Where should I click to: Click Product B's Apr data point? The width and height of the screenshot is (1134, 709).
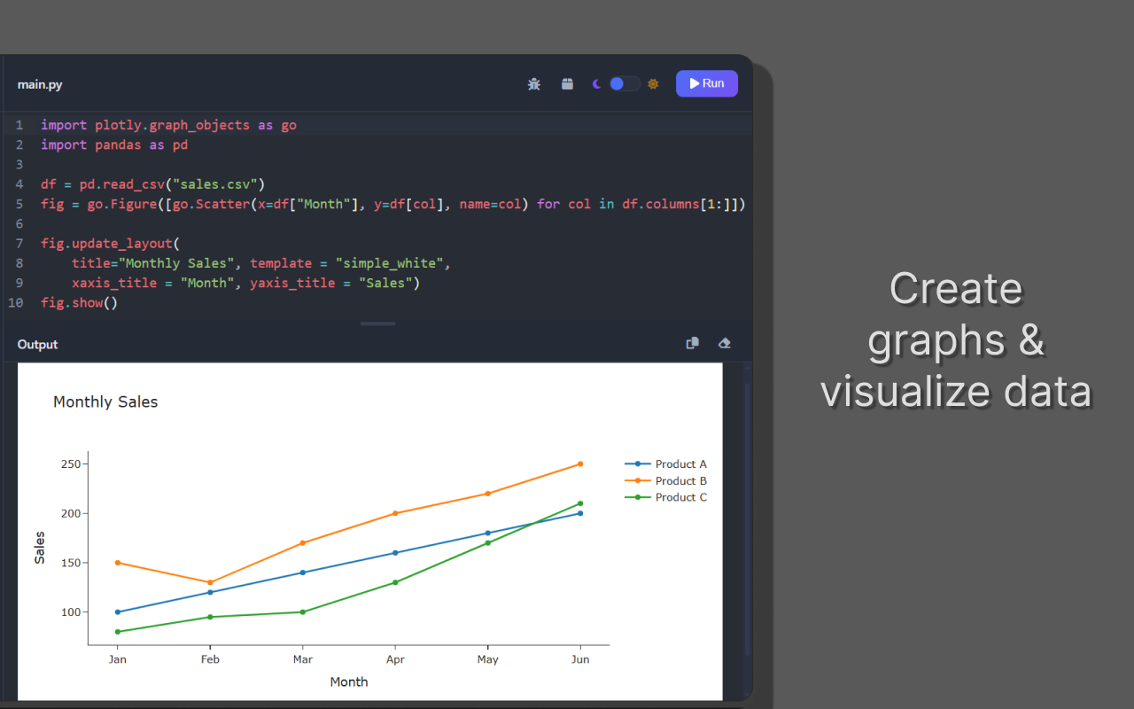click(395, 513)
